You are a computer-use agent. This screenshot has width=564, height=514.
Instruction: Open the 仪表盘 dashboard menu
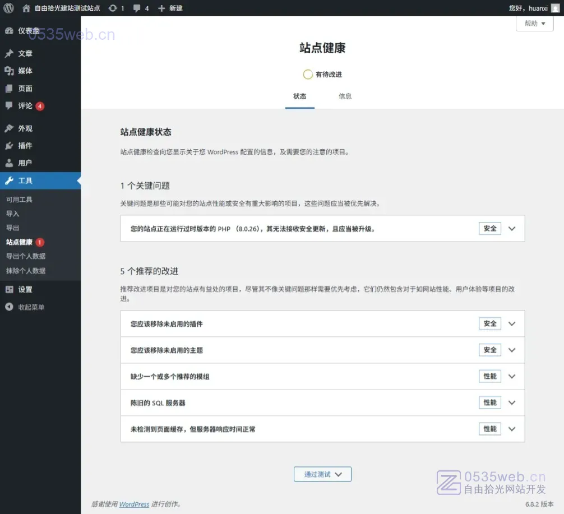[x=28, y=31]
